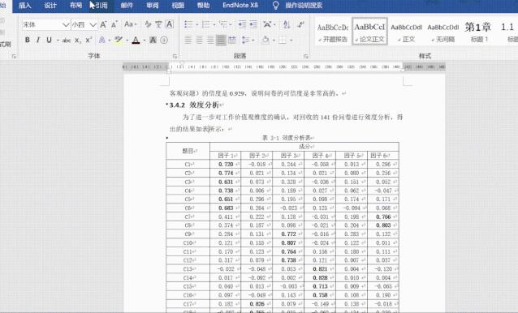Click the clear formatting icon
518x313 pixels.
pyautogui.click(x=148, y=24)
